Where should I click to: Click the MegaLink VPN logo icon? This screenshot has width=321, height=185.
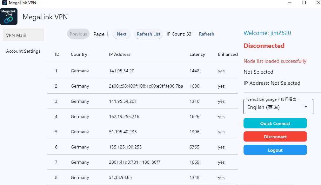pos(9,17)
